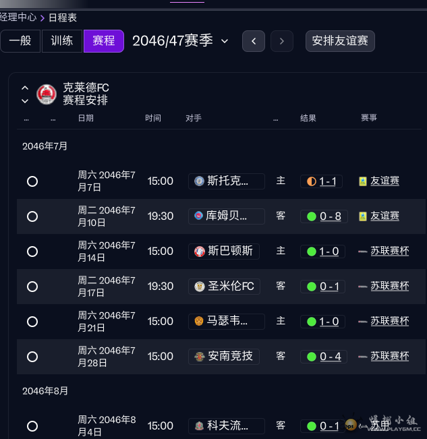Viewport: 427px width, 439px height.
Task: Select radio for 7月7日 斯托克 match
Action: [x=32, y=181]
